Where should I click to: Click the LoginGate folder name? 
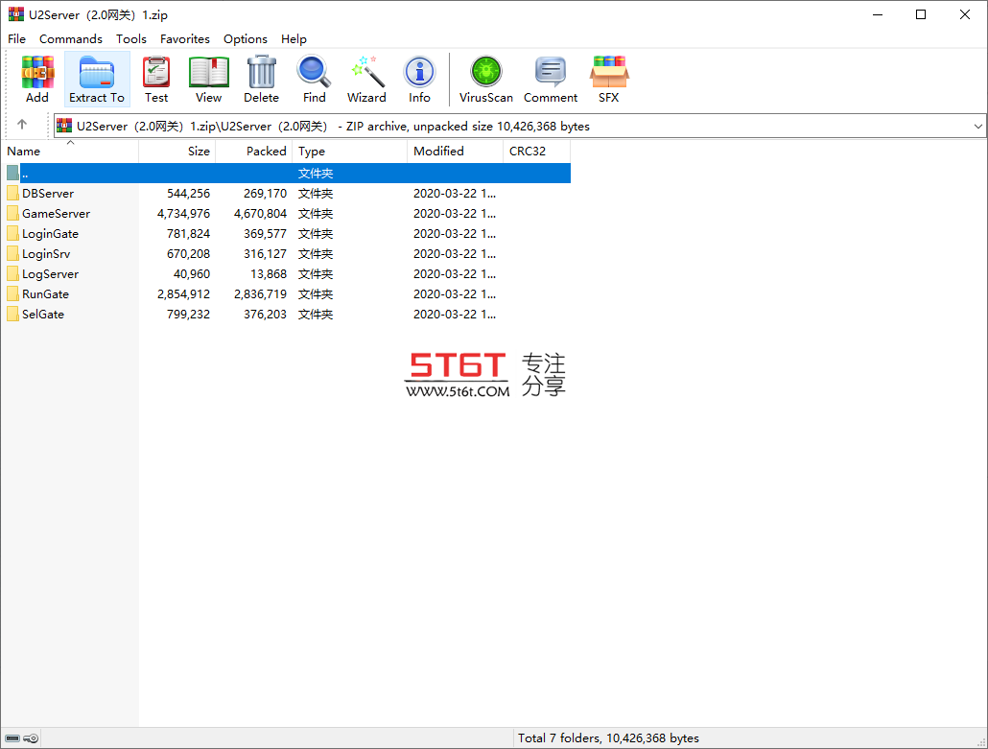[x=51, y=234]
